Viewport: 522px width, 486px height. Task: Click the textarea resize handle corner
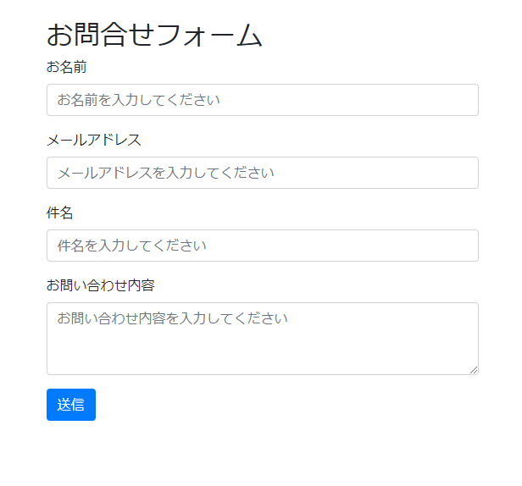pyautogui.click(x=474, y=369)
